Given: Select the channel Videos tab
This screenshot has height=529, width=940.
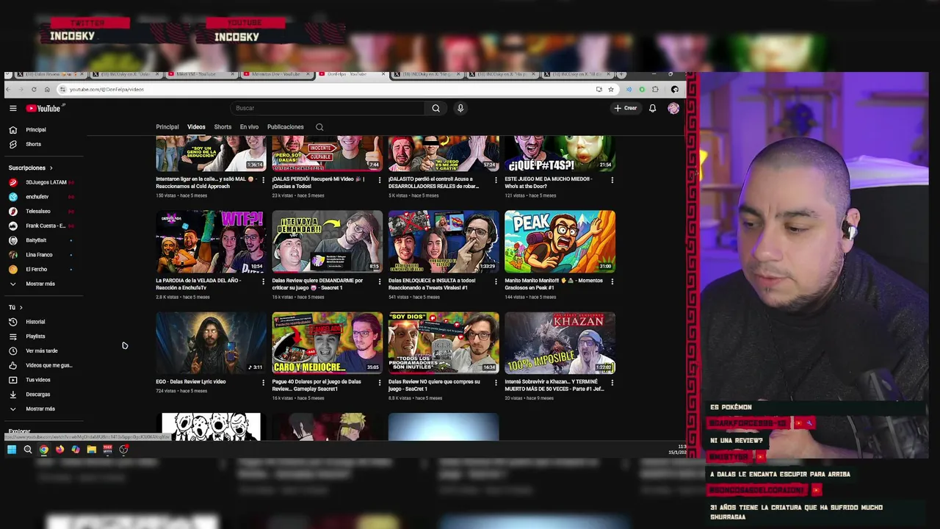Looking at the screenshot, I should 196,127.
